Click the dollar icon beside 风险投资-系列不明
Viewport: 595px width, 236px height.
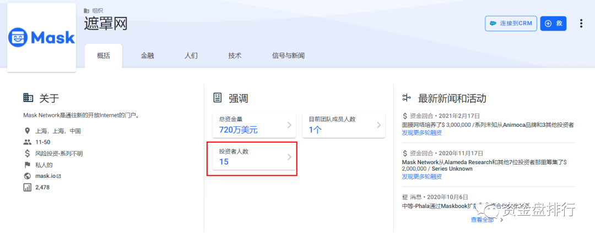pos(27,154)
